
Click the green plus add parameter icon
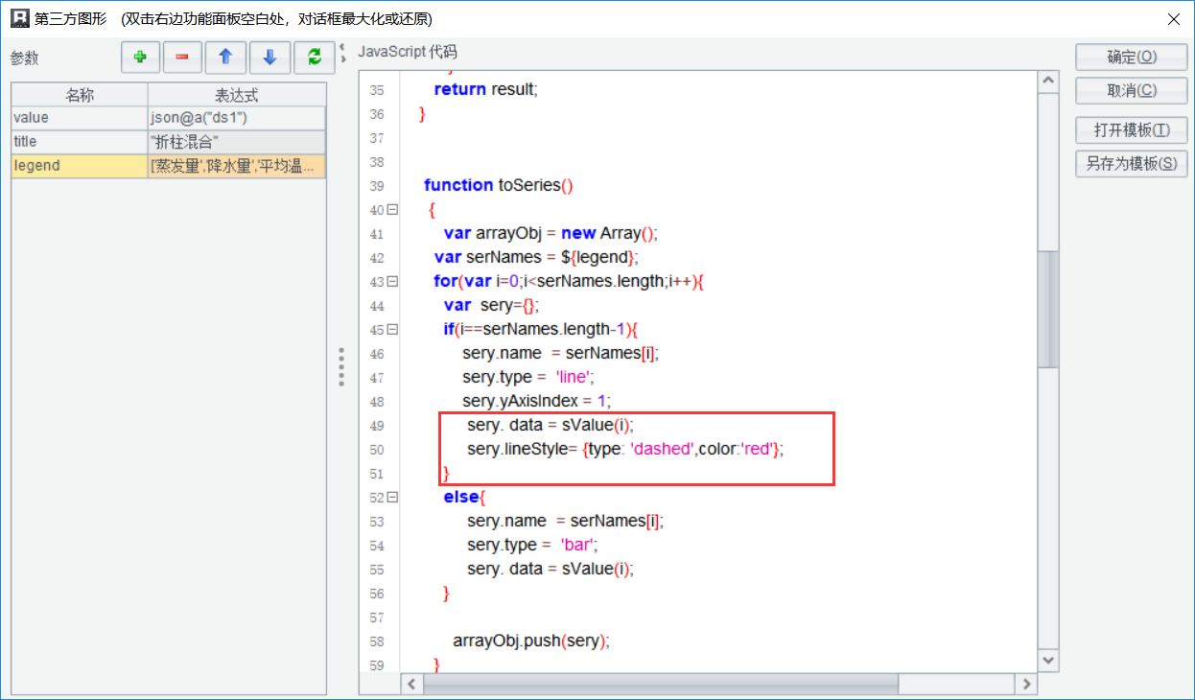coord(140,58)
